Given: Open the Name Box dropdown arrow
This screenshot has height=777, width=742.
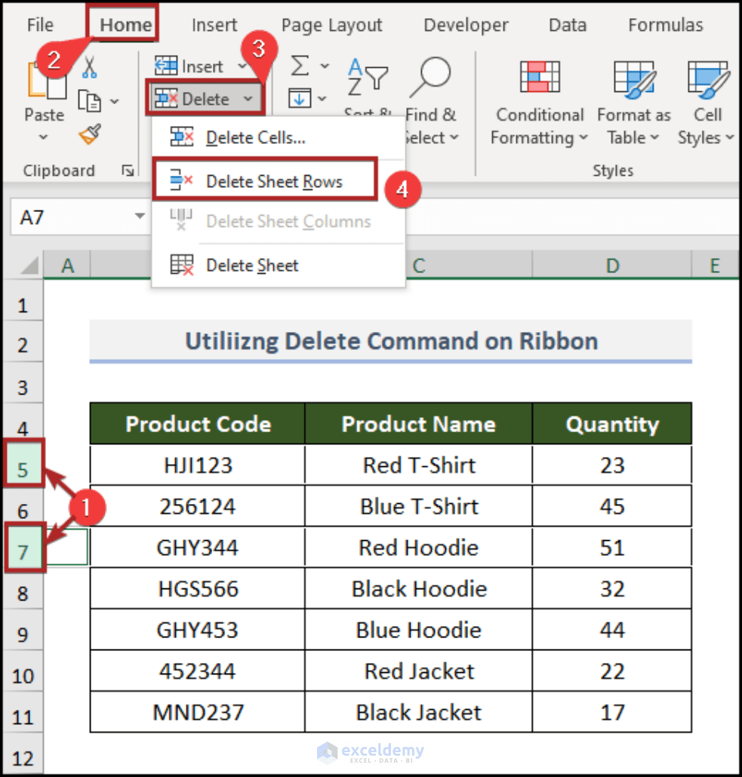Looking at the screenshot, I should click(x=140, y=217).
